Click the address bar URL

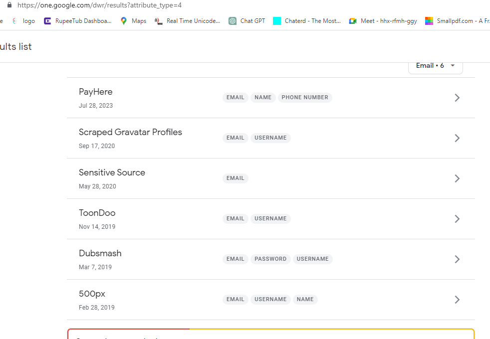[99, 5]
